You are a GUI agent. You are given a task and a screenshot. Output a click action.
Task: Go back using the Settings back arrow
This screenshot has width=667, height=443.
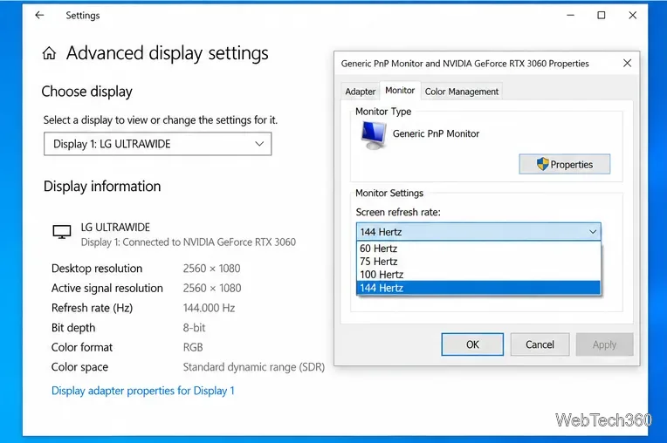(x=39, y=16)
